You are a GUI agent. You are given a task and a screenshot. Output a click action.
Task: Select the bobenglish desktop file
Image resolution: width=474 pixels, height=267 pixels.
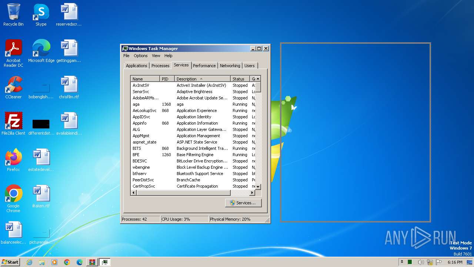[x=41, y=90]
